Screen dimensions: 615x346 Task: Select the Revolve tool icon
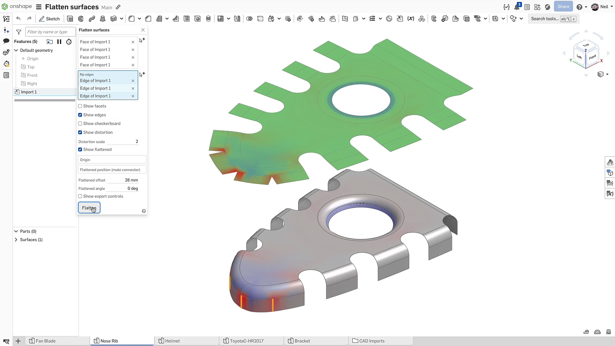[x=81, y=19]
